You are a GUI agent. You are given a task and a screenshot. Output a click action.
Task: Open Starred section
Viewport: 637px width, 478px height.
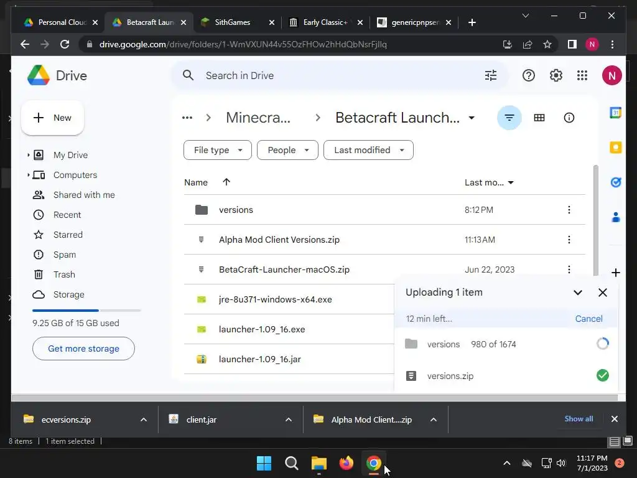point(68,235)
